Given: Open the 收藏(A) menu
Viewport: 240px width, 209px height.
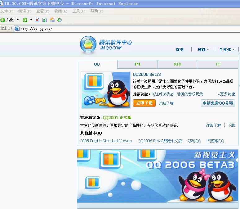Looking at the screenshot, I should (60, 11).
